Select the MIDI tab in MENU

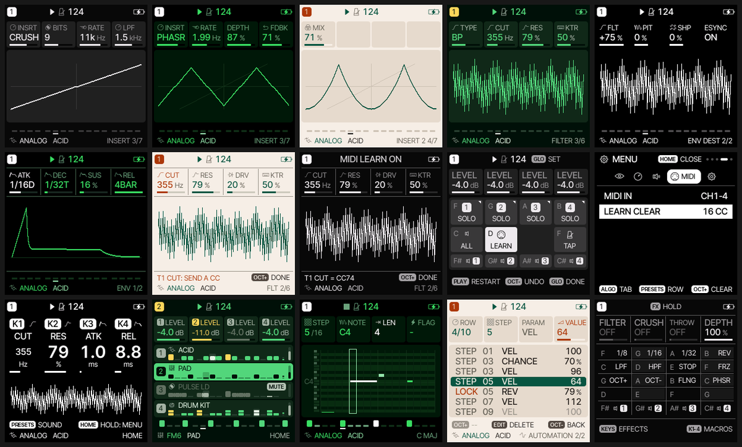click(x=683, y=177)
